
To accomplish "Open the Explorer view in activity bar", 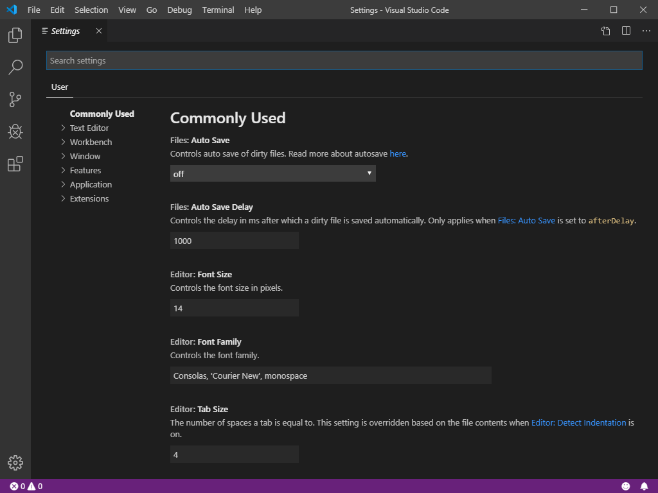I will pos(15,35).
